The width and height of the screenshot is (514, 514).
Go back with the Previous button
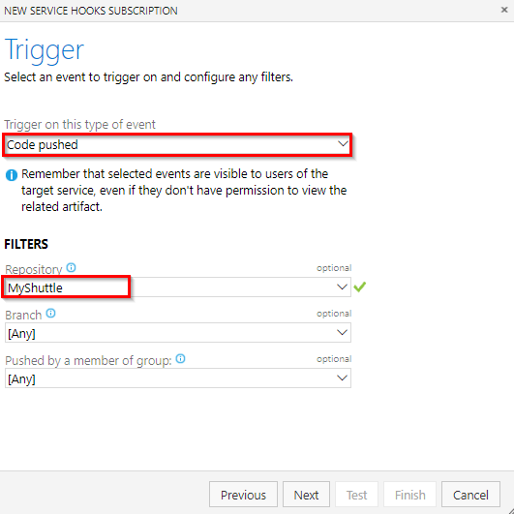pyautogui.click(x=243, y=495)
